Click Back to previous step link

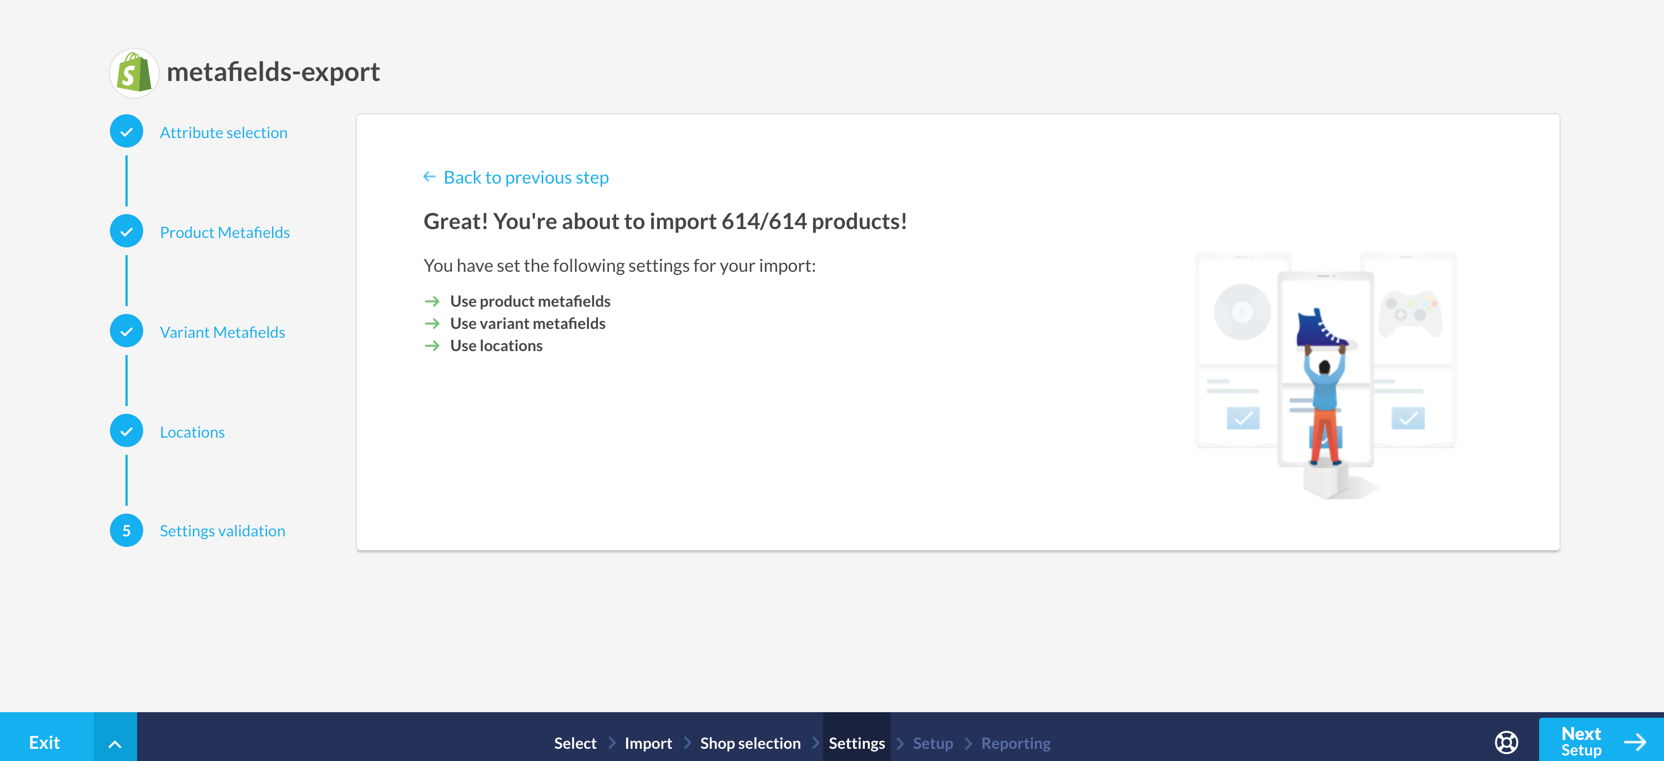[526, 177]
